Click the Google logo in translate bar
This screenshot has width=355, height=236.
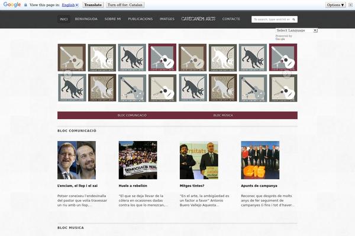point(12,5)
